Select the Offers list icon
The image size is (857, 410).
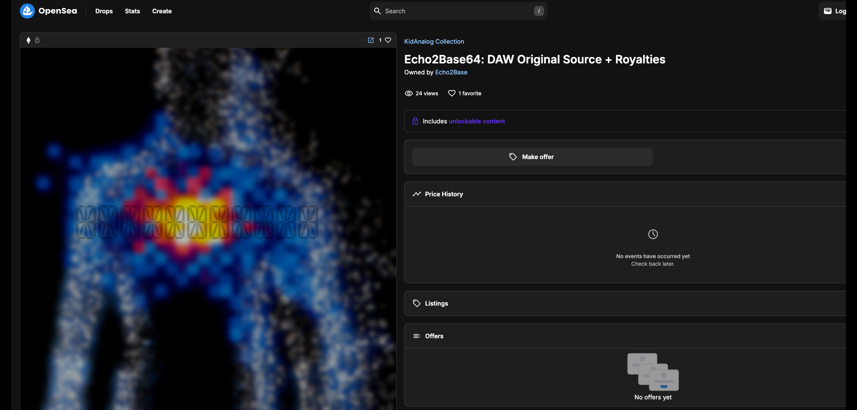[417, 336]
